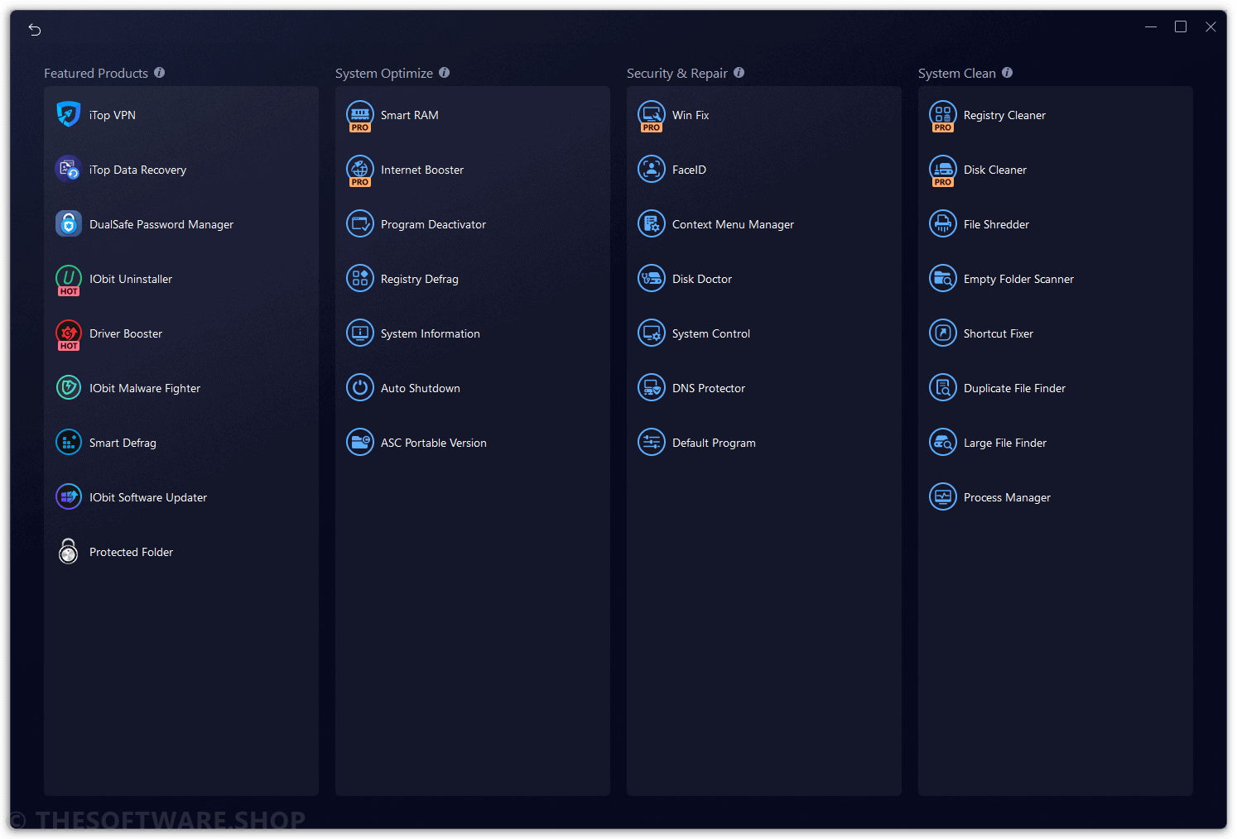Viewport: 1237px width, 839px height.
Task: Show info for Featured Products heading
Action: (x=160, y=73)
